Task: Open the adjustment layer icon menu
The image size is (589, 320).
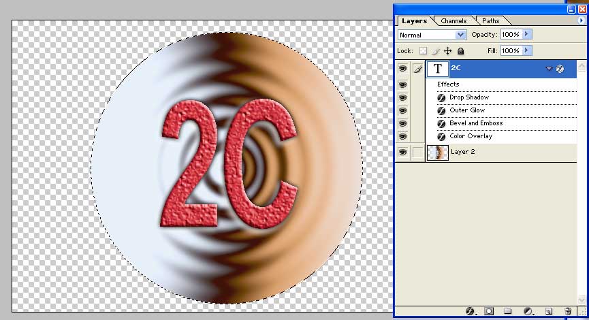Action: [x=528, y=311]
